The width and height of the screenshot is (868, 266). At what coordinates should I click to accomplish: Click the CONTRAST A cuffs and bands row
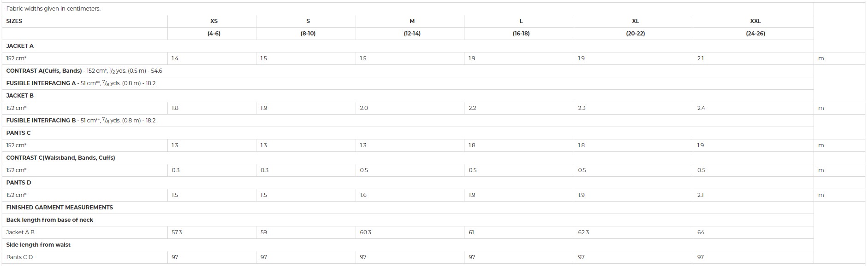click(x=408, y=71)
